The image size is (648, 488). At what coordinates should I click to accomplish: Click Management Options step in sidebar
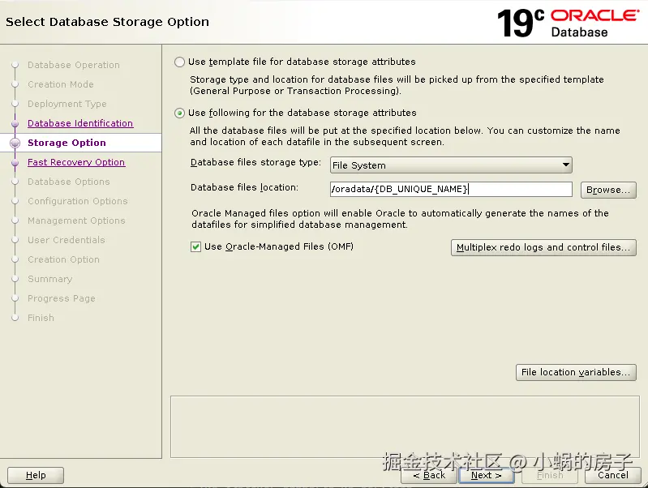click(76, 220)
